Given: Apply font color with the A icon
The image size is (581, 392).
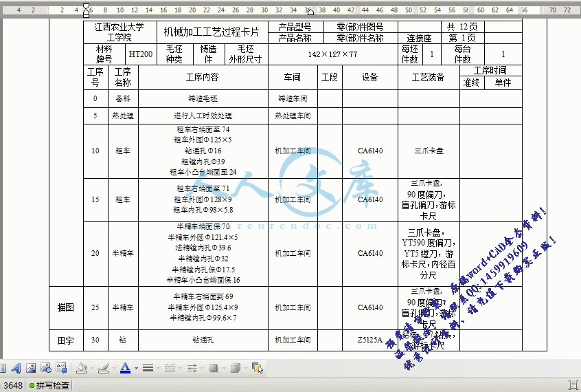Looking at the screenshot, I should pyautogui.click(x=125, y=368).
